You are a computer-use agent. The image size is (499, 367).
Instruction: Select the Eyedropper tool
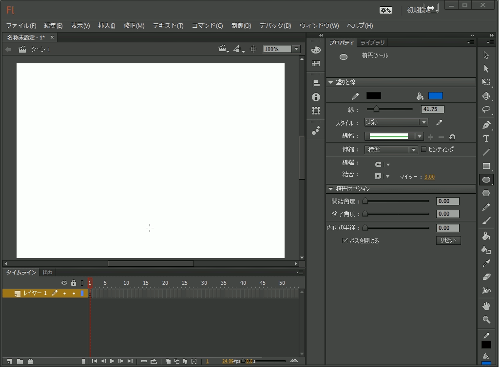pyautogui.click(x=486, y=263)
